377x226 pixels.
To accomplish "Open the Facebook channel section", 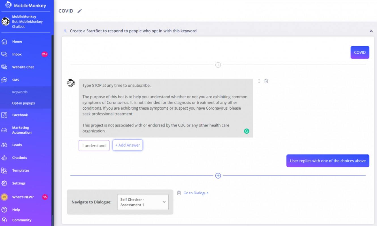I will click(20, 115).
